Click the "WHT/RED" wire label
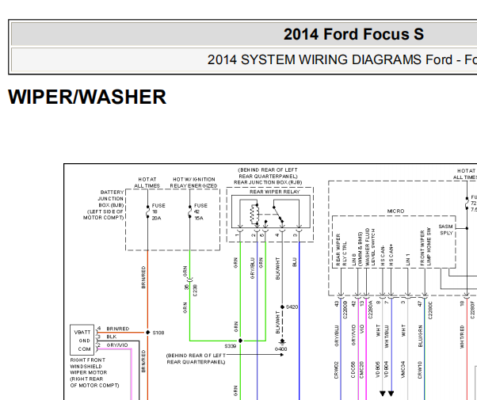Screen dimensions: 477x400 coord(462,337)
